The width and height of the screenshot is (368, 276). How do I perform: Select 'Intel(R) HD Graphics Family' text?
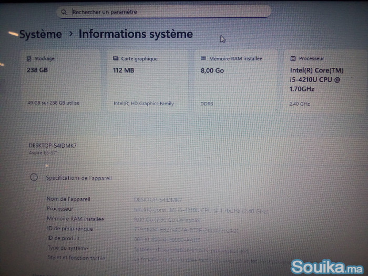click(x=144, y=103)
